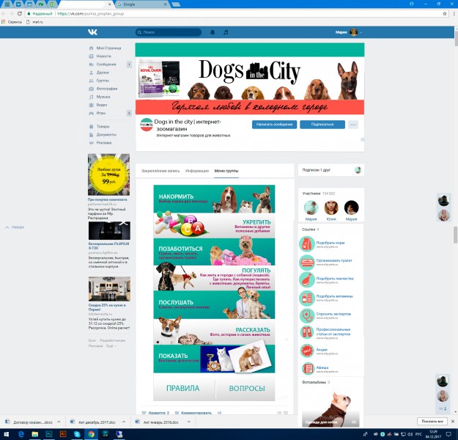Click the ПОЗАБОТИТЬСЯ banner
Screen dimensions: 458x440
pos(214,252)
